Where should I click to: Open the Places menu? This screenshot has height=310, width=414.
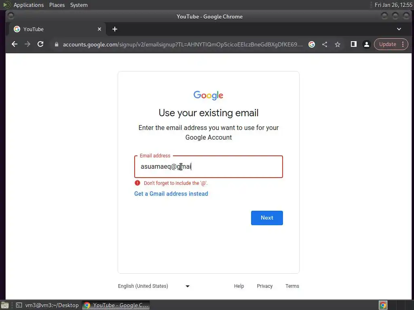point(57,5)
